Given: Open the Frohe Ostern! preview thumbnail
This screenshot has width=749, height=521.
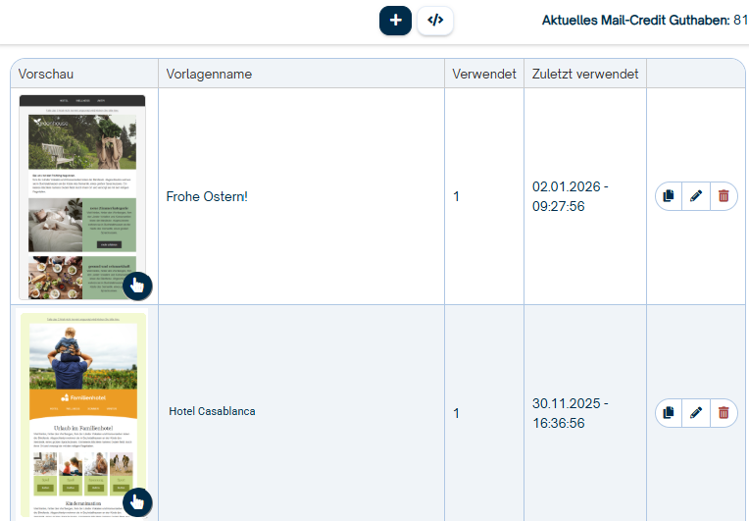Looking at the screenshot, I should [82, 197].
